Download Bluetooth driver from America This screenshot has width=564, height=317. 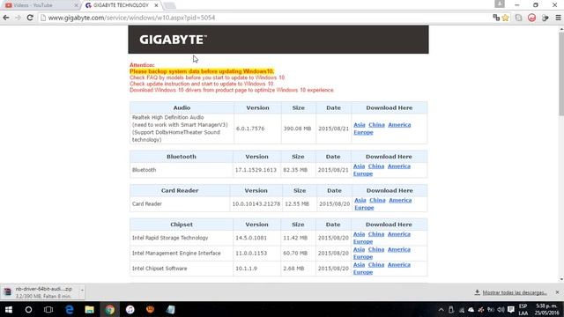[x=399, y=166]
